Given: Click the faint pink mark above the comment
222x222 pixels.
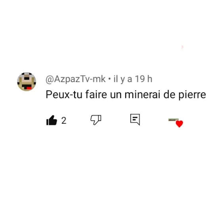Looking at the screenshot, I should [x=182, y=47].
